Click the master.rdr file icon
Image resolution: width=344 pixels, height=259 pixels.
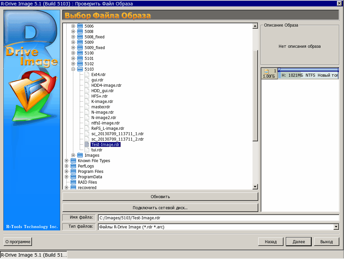[87, 107]
